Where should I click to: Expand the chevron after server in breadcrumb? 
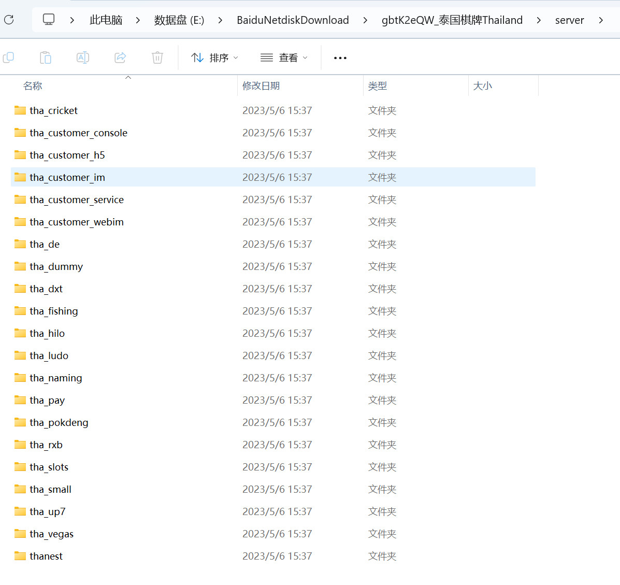(601, 20)
